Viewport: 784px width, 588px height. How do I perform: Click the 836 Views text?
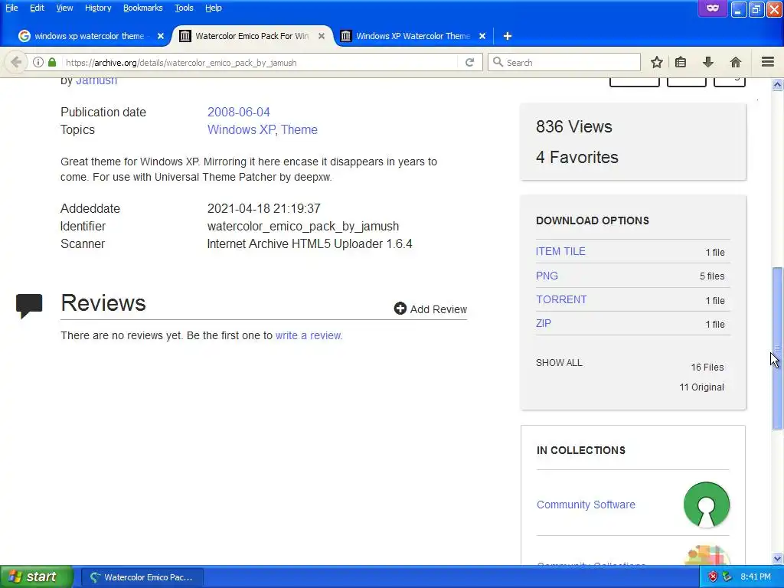(x=573, y=127)
